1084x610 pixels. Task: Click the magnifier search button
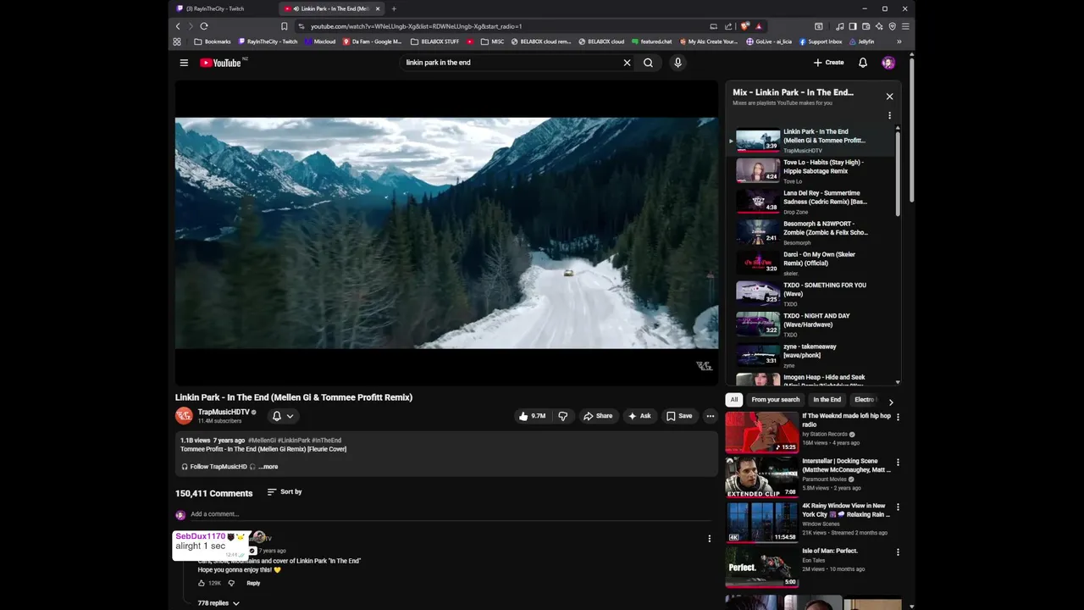point(648,63)
